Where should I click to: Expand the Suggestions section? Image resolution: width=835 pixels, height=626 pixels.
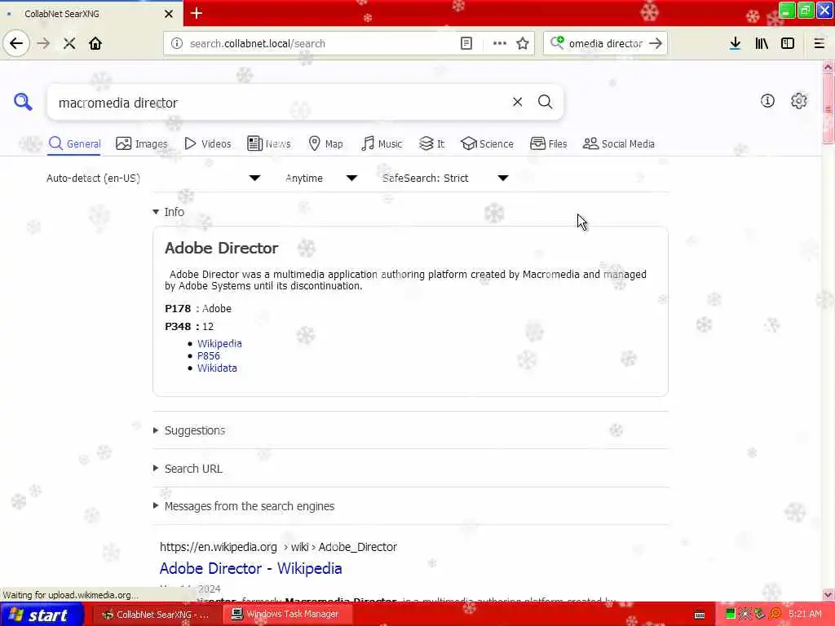189,430
